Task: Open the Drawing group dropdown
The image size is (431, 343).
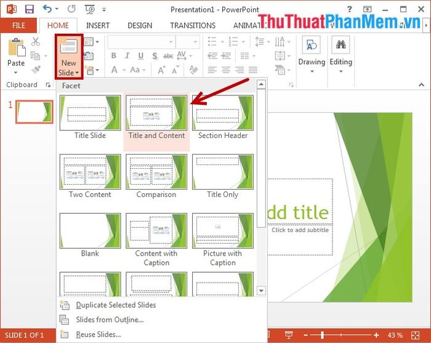Action: [x=312, y=55]
